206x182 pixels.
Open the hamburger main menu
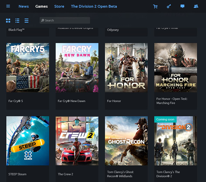pyautogui.click(x=8, y=6)
